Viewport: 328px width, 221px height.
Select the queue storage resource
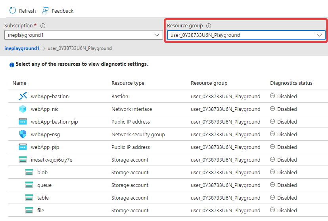coord(44,185)
